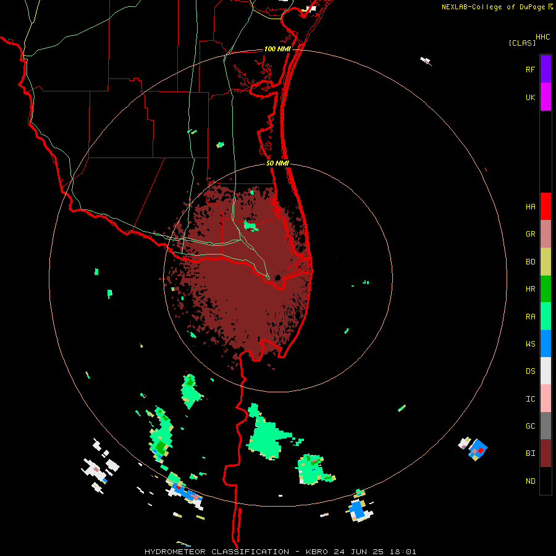Screen dimensions: 556x556
Task: Select the yellow BD legend swatch
Action: [x=545, y=262]
